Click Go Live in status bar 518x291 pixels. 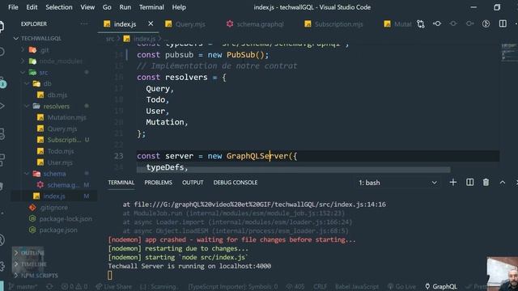click(x=401, y=287)
